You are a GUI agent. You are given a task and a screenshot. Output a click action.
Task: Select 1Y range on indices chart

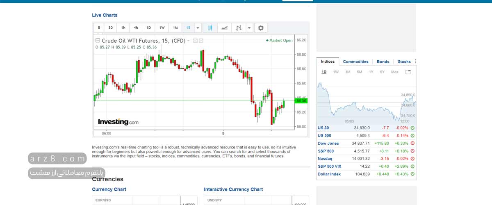pyautogui.click(x=371, y=72)
